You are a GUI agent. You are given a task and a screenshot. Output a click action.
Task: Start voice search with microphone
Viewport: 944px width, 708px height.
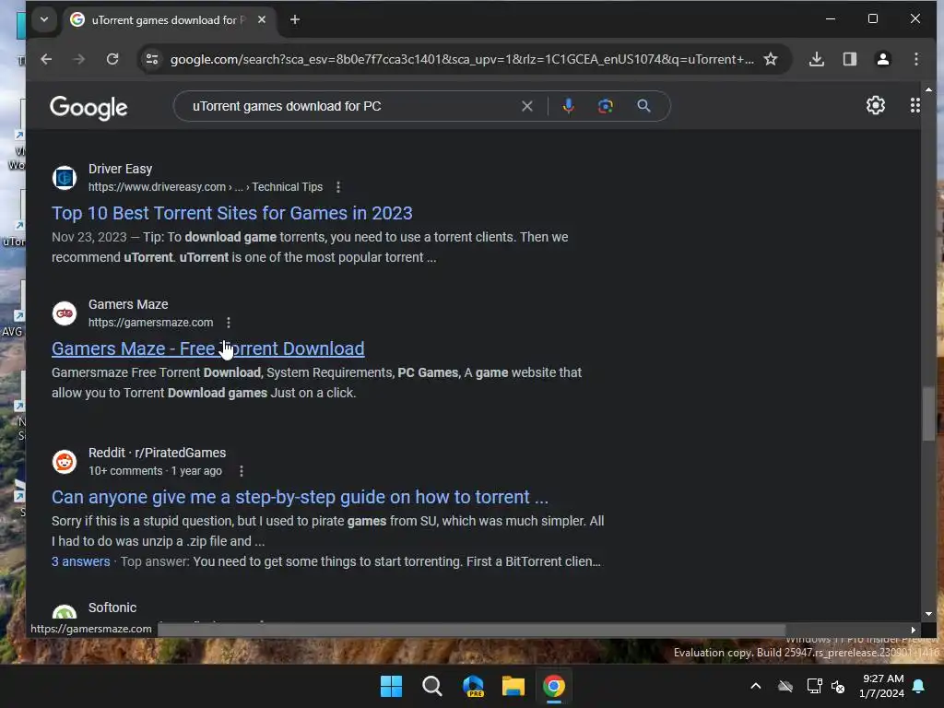[568, 106]
